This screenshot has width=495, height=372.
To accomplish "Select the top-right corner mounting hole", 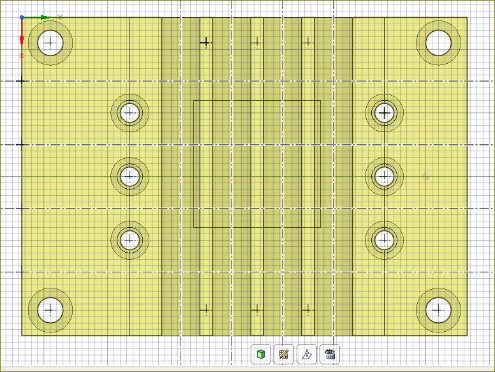I will 438,43.
